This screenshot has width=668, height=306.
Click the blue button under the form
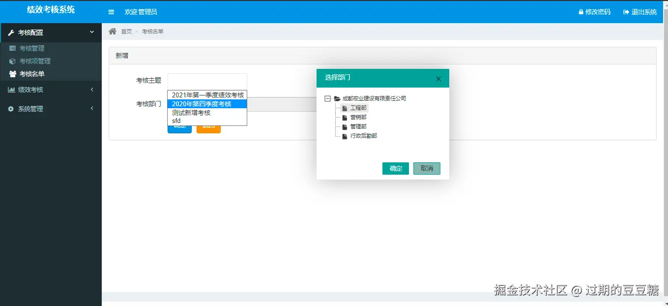(x=179, y=126)
